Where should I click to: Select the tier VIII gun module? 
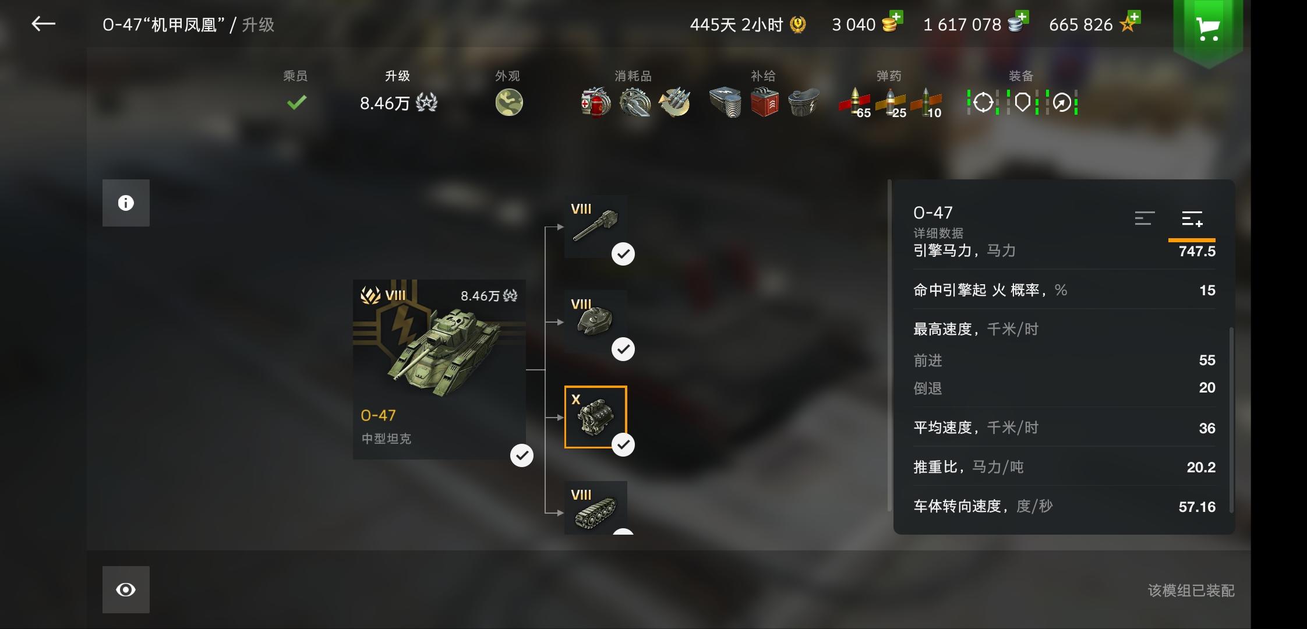(x=595, y=227)
